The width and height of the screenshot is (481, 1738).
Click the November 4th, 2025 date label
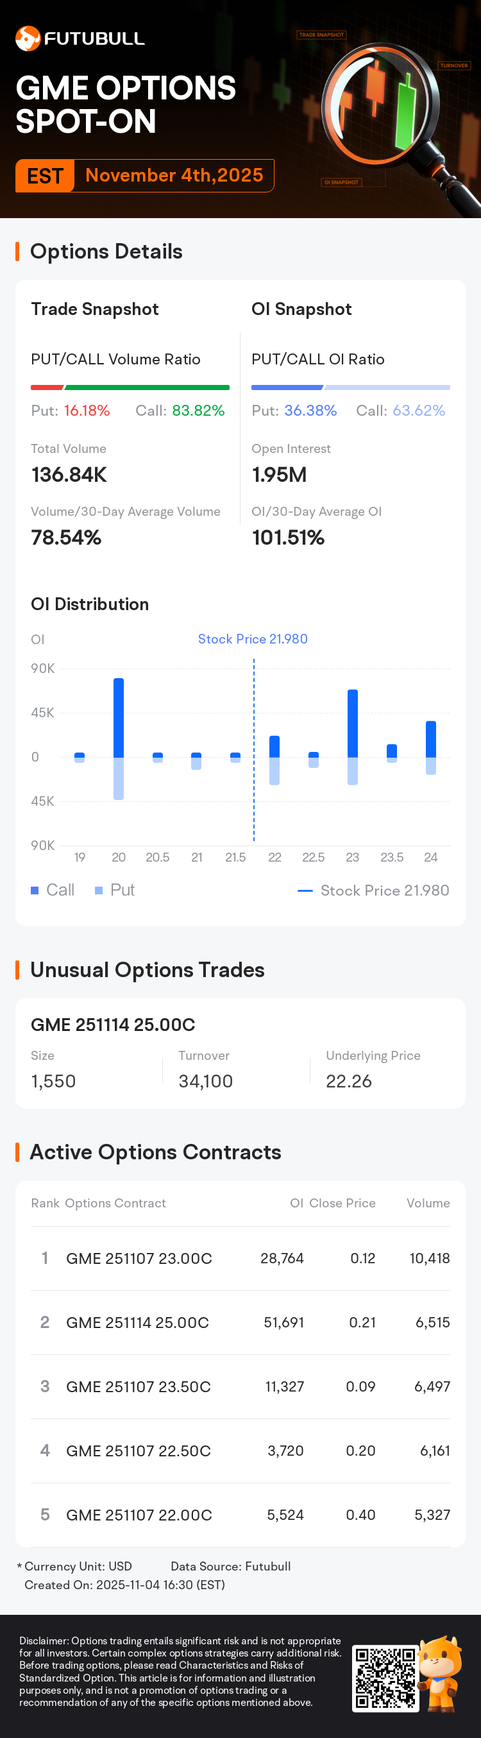pos(174,175)
